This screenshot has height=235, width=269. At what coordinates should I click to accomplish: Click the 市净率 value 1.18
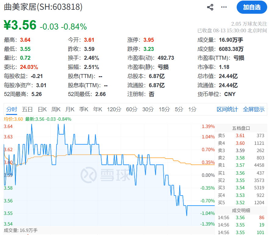(224, 67)
